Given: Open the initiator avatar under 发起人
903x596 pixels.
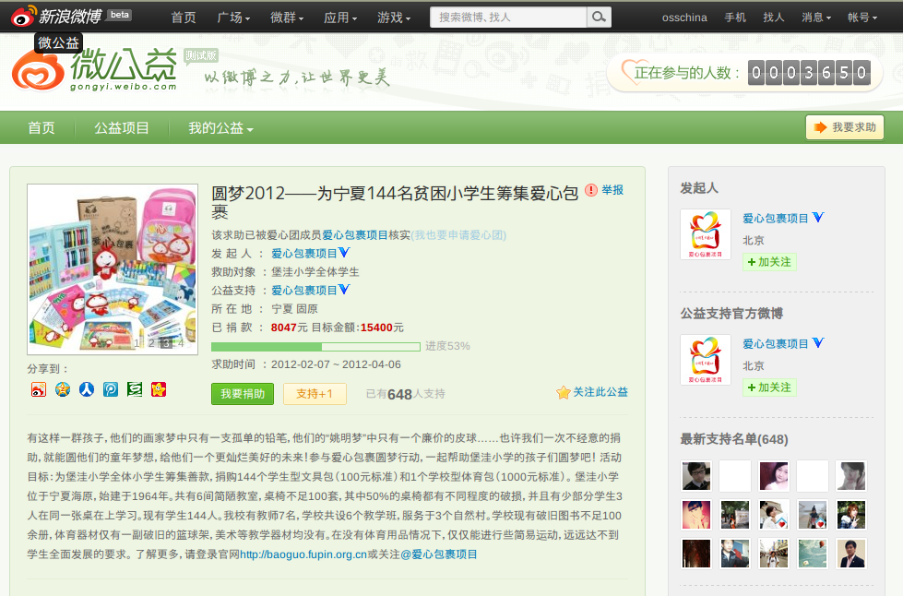Looking at the screenshot, I should [x=706, y=234].
